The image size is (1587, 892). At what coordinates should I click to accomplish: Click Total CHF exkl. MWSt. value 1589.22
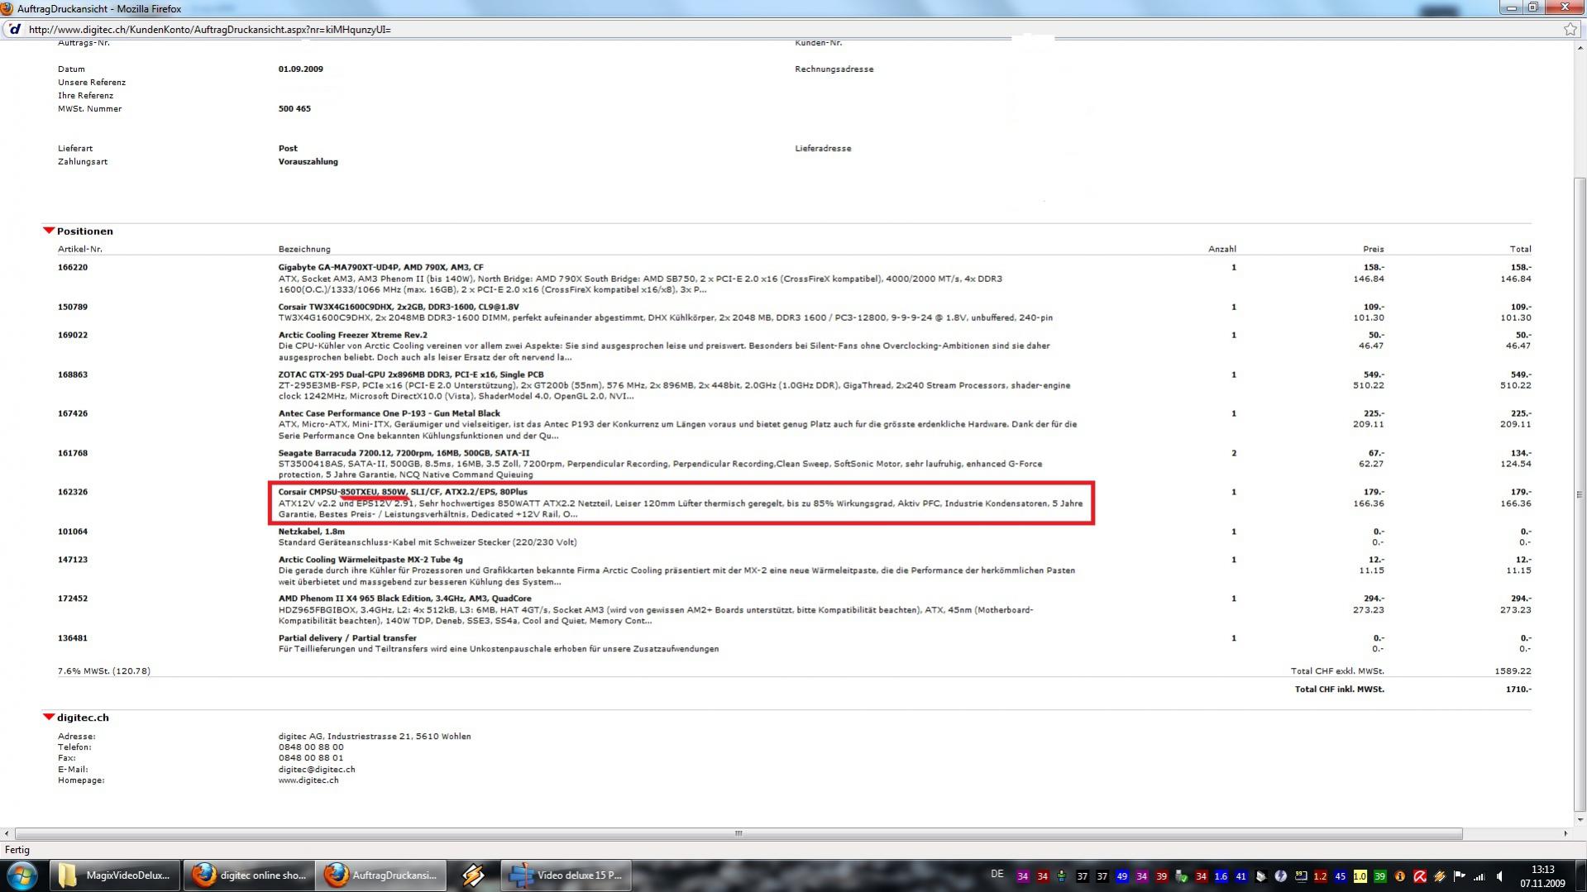pyautogui.click(x=1513, y=670)
